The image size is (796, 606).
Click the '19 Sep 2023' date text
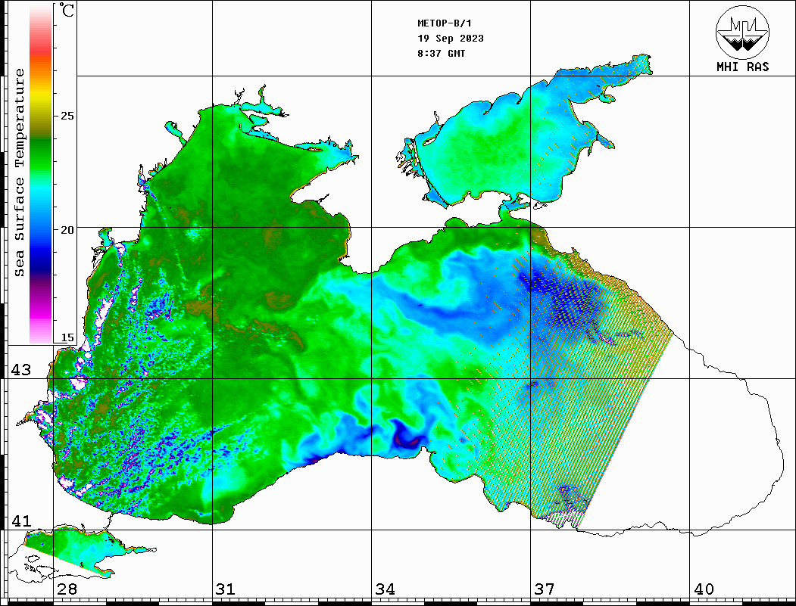point(451,39)
